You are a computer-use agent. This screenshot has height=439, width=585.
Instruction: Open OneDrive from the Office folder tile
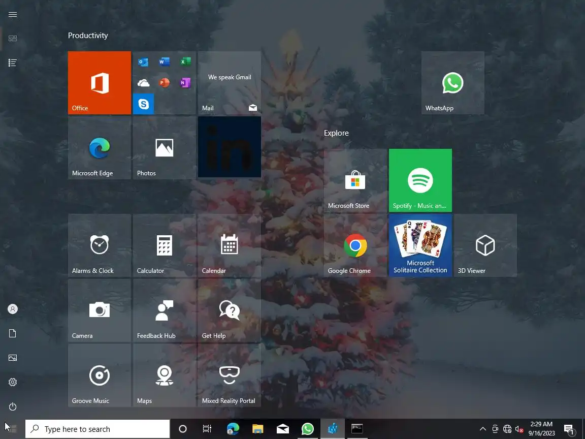(x=143, y=82)
